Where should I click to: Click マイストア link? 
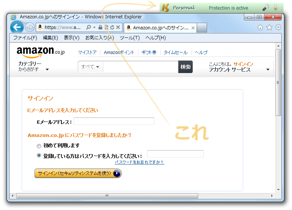tap(87, 52)
